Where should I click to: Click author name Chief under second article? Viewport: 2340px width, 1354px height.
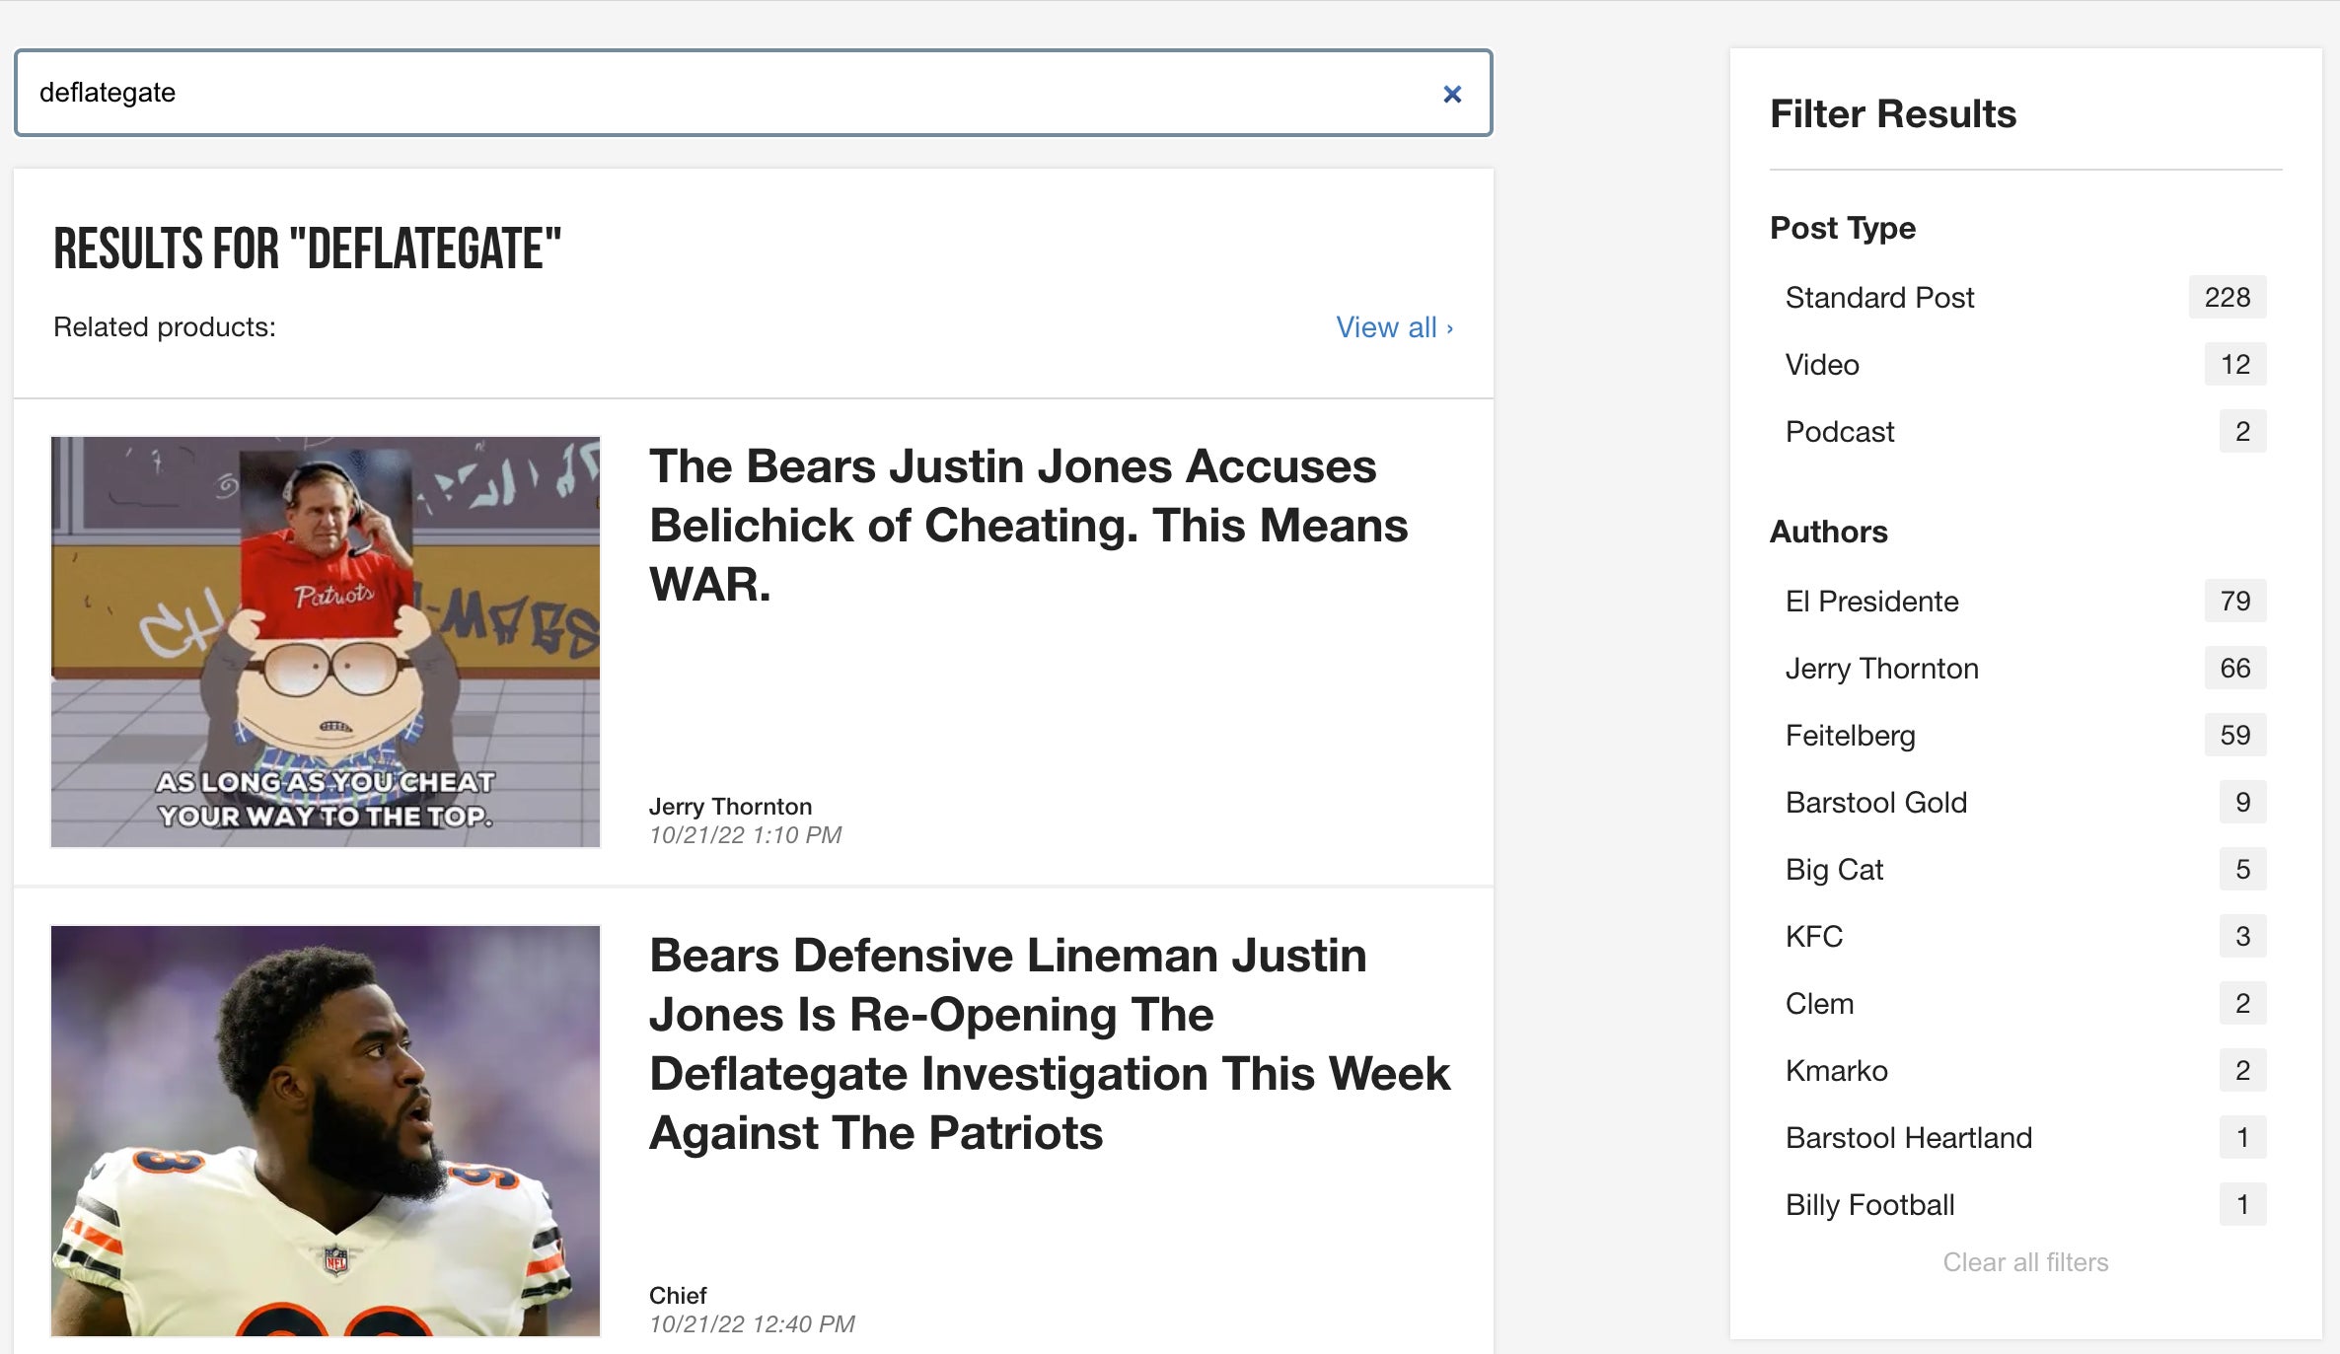(678, 1296)
